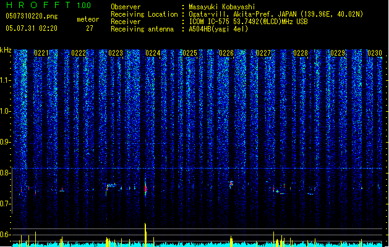Click the HROFFT 1.0.0 title text

(x=49, y=5)
